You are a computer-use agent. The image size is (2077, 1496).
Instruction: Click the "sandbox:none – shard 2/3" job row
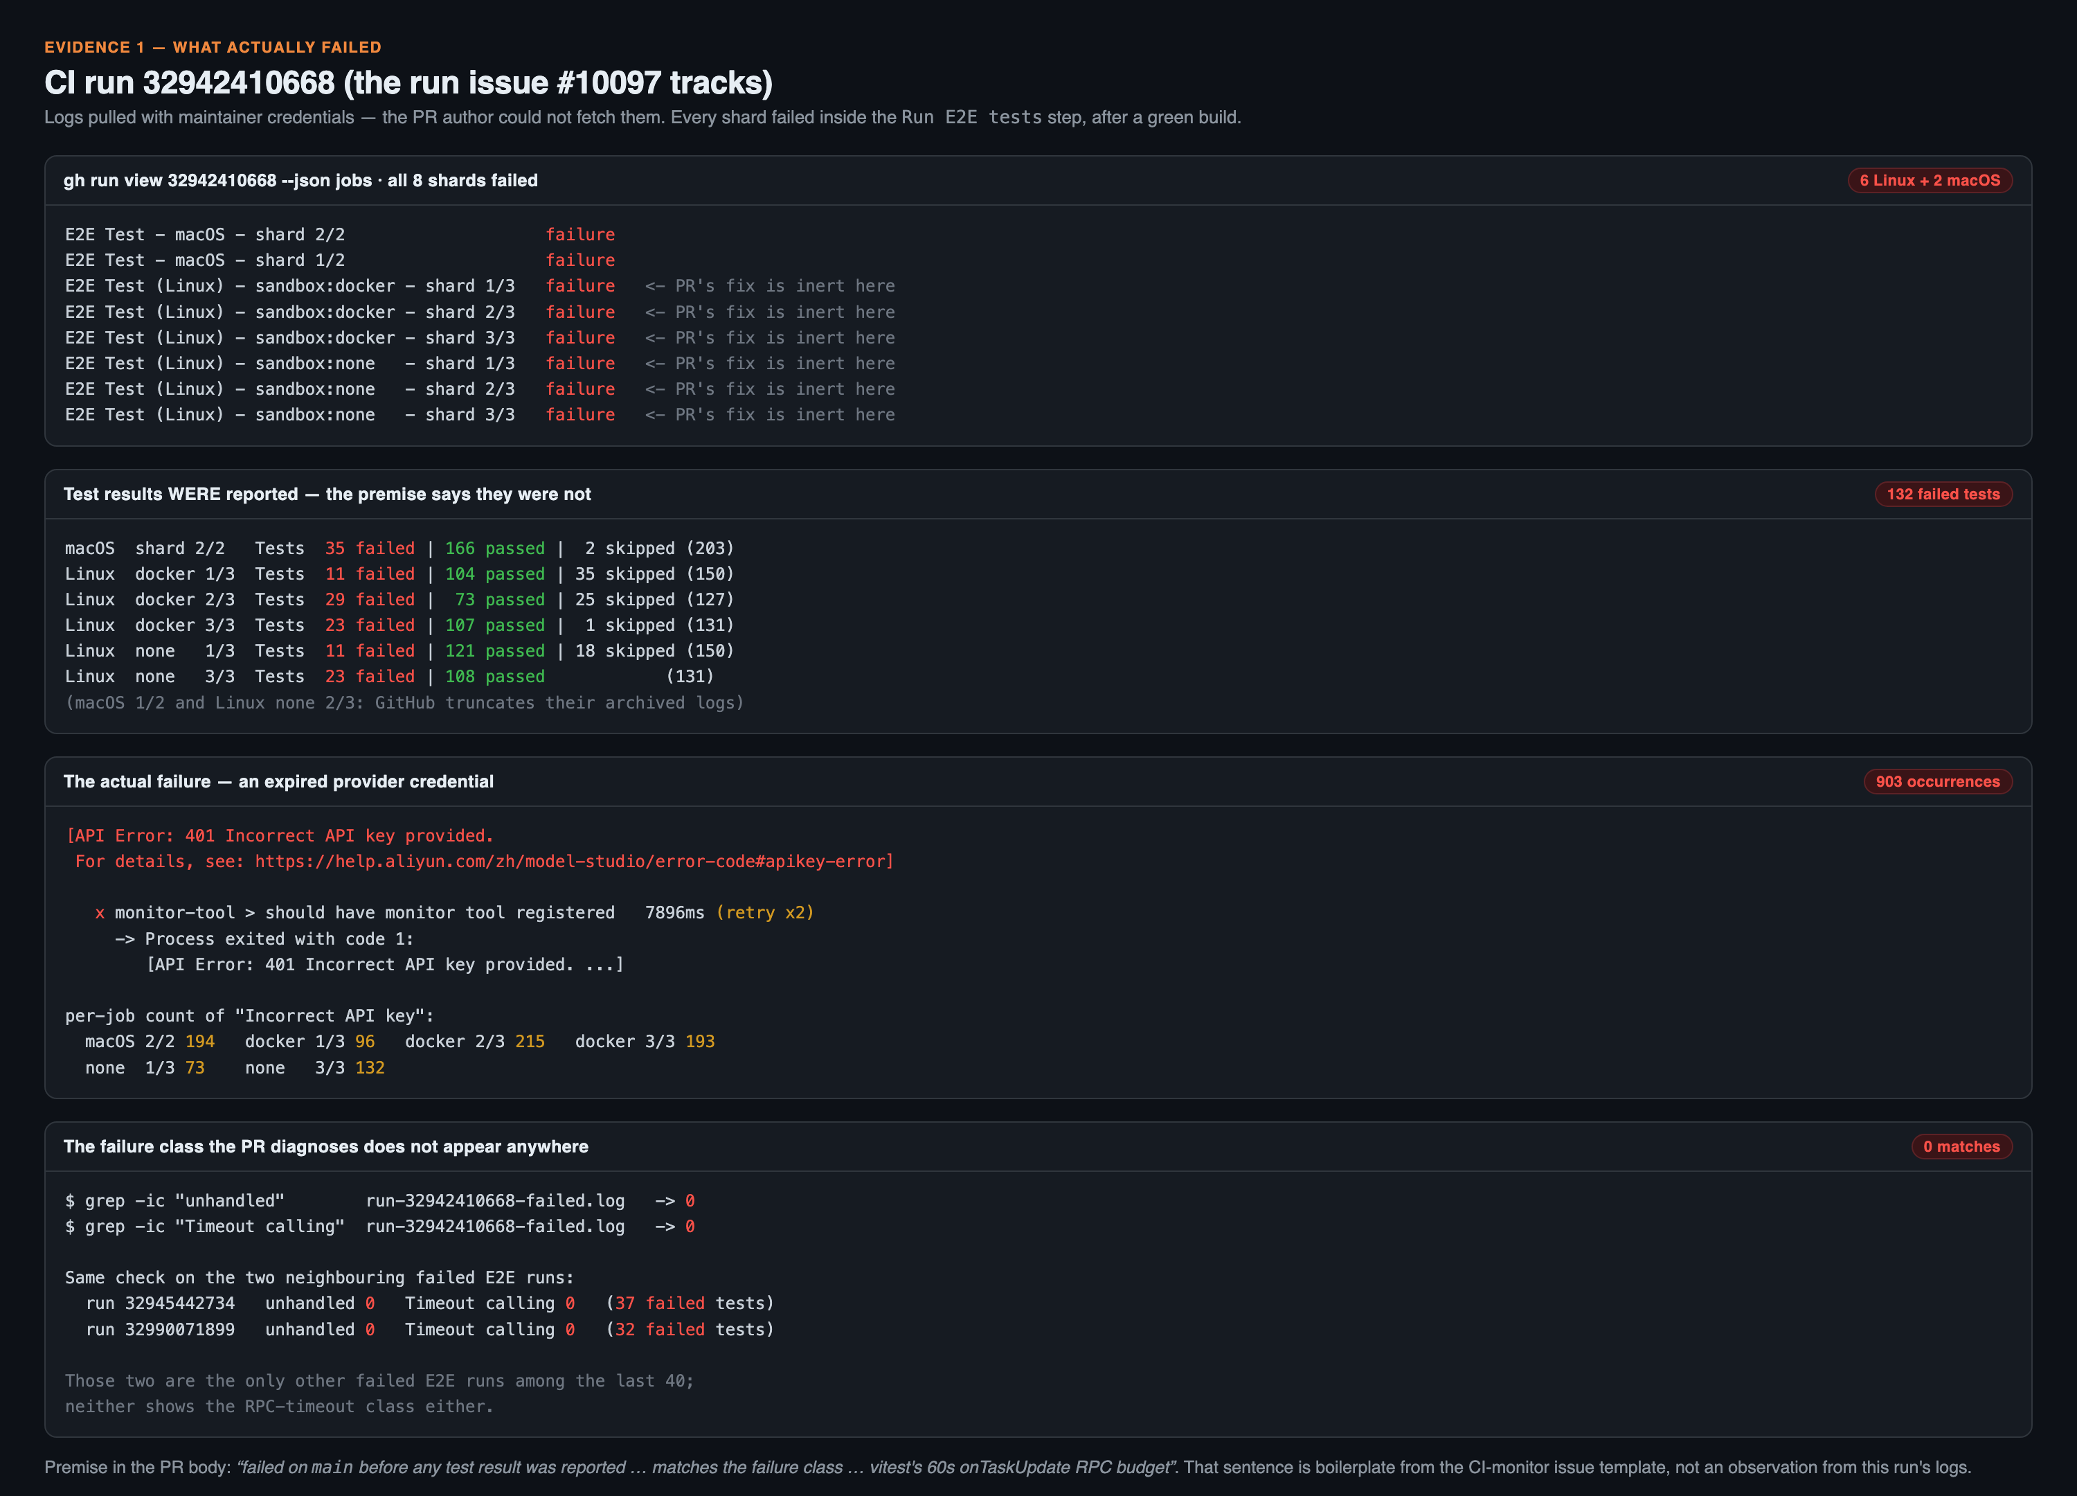tap(480, 389)
